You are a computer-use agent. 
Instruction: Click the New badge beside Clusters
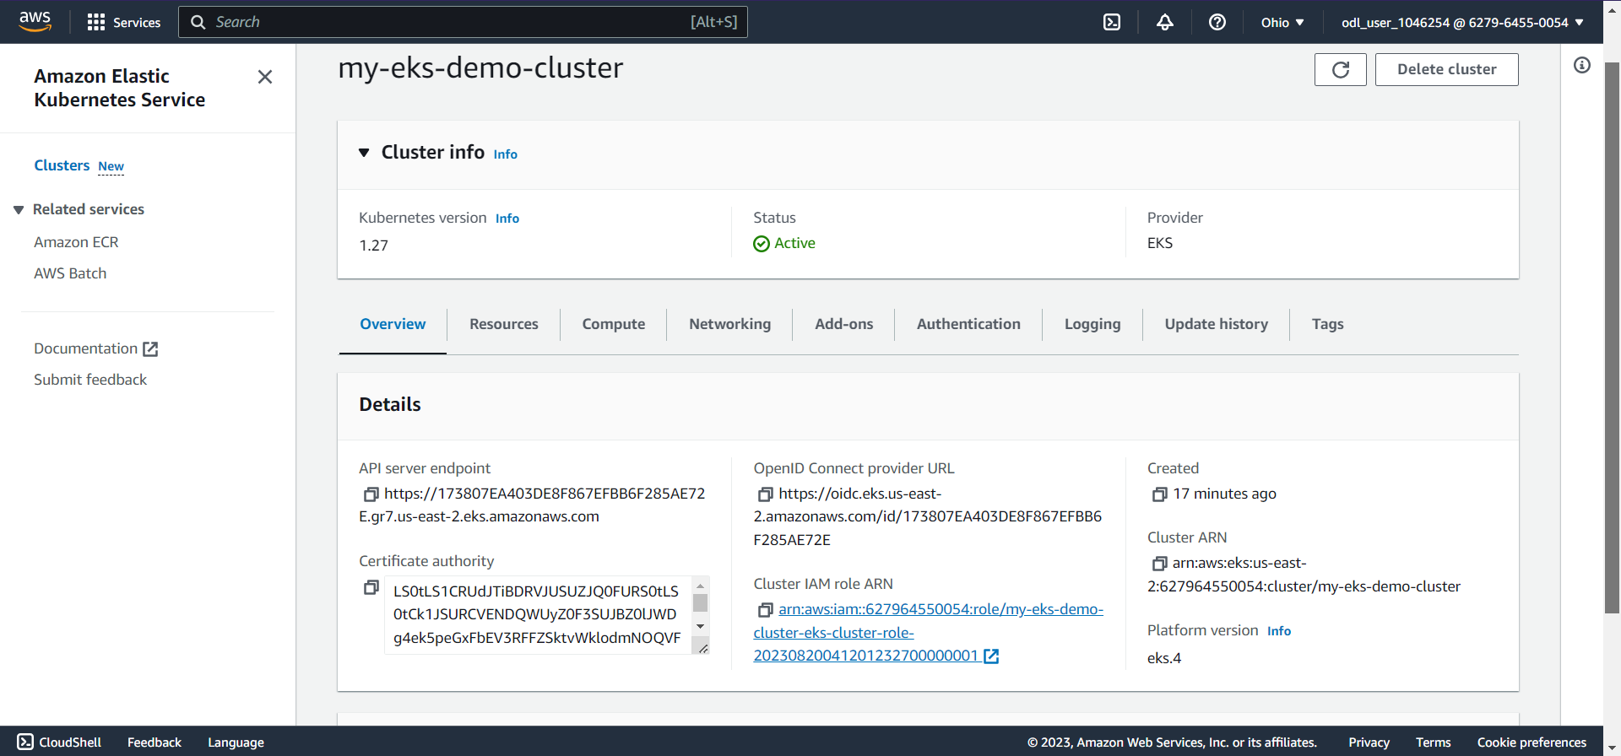pyautogui.click(x=111, y=166)
